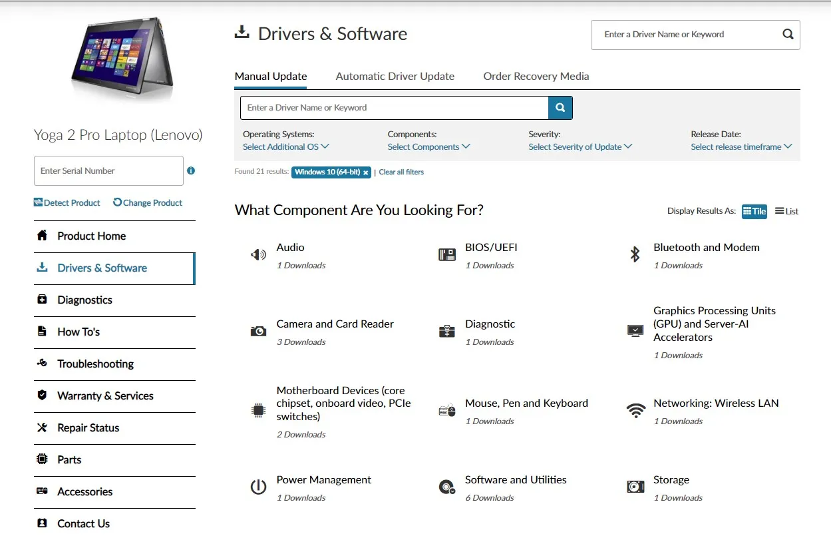Click the Yoga 2 Pro laptop image
The height and width of the screenshot is (540, 831).
[122, 60]
